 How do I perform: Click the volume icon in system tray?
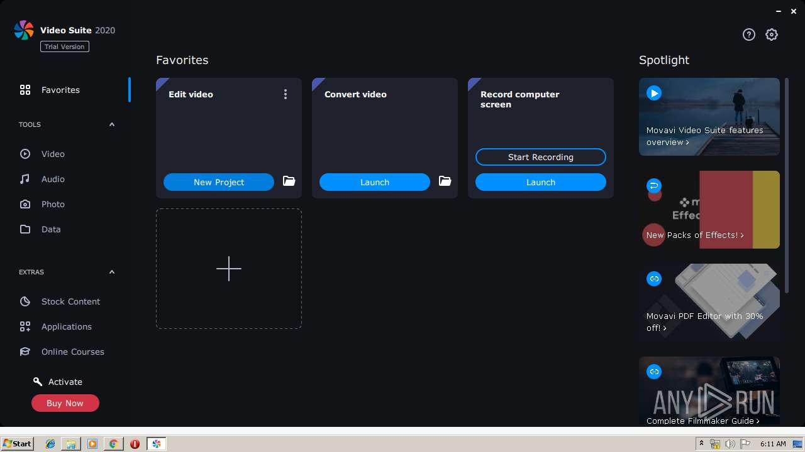point(730,444)
